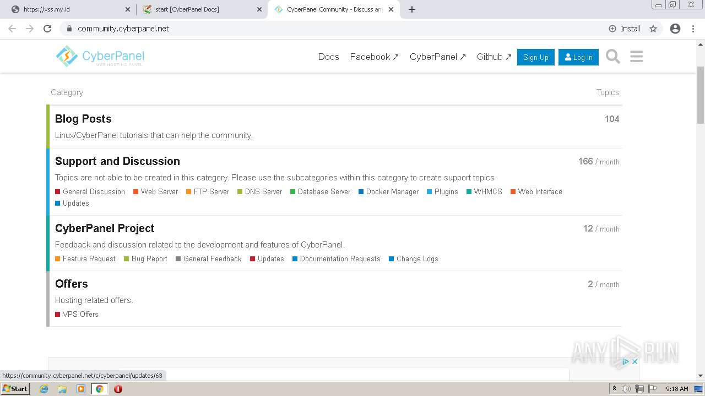Open the Github link in header

[x=494, y=57]
